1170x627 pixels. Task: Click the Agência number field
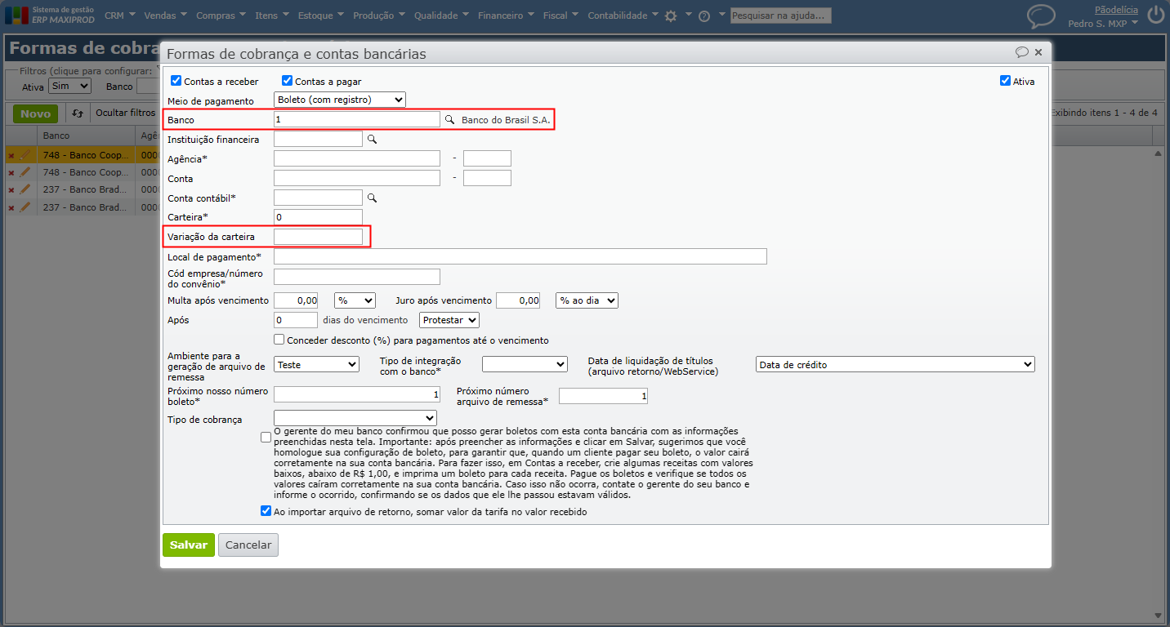tap(357, 158)
